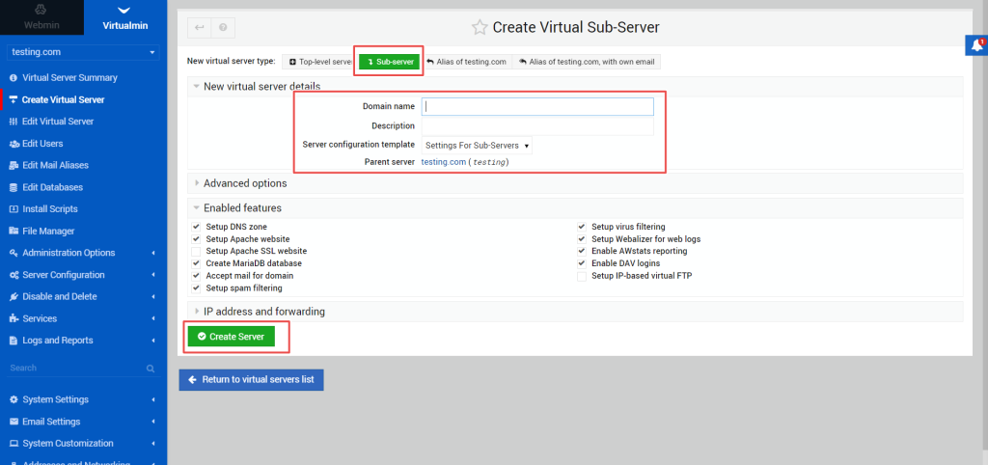Select the Top-level server type
The width and height of the screenshot is (988, 465).
pos(318,62)
